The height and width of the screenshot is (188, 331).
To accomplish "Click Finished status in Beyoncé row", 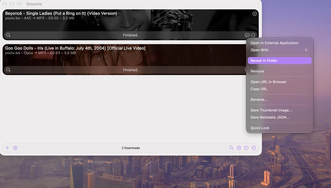I will coord(130,35).
